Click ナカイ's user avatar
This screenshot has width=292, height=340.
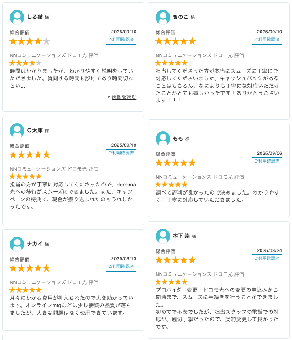pos(17,244)
